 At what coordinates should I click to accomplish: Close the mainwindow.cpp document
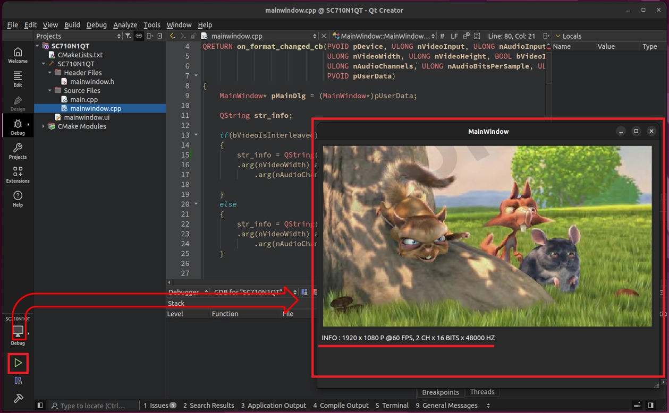pos(324,36)
